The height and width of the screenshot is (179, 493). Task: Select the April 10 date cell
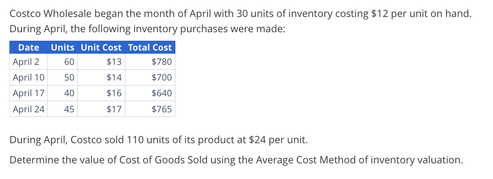pos(29,77)
